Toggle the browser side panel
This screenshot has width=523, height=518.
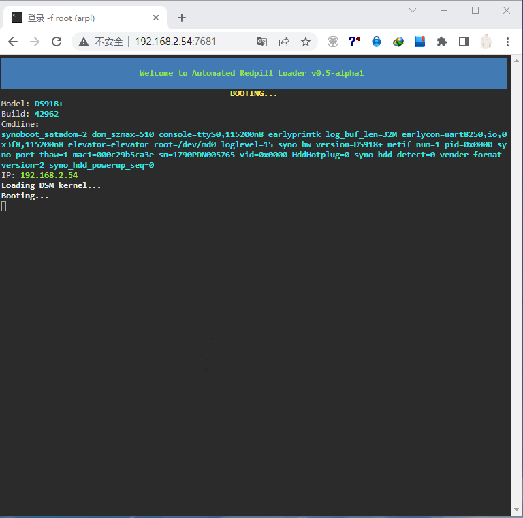pos(464,42)
